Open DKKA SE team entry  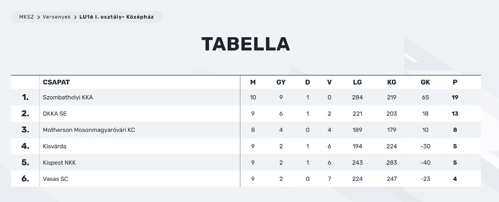click(x=55, y=114)
